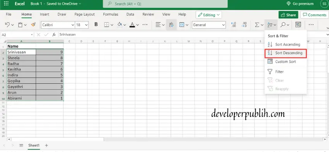
Task: Switch to the Review tab
Action: coord(148,14)
